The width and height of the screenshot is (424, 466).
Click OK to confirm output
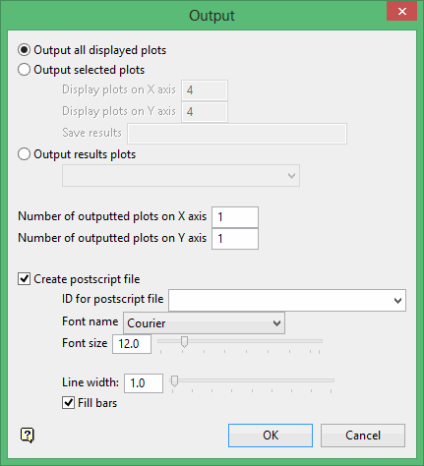tap(271, 436)
